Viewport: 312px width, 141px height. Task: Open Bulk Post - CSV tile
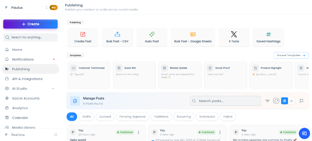pyautogui.click(x=117, y=37)
